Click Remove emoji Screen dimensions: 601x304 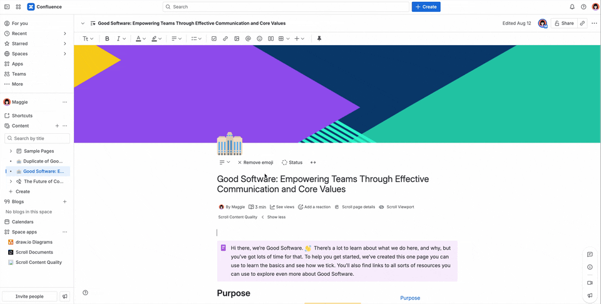click(x=255, y=163)
